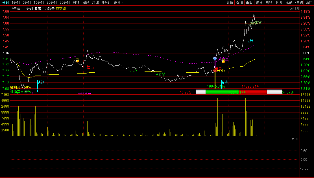Switch to the 日线 daily chart
The image size is (314, 178).
click(76, 3)
